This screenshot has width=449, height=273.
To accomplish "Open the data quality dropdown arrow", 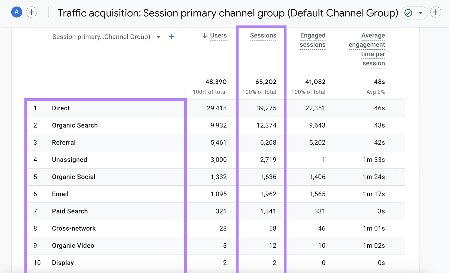I will 420,12.
